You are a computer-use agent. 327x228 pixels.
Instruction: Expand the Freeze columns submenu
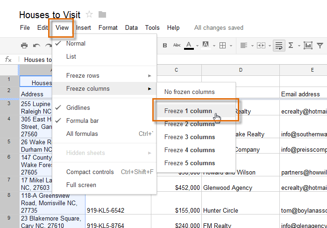pyautogui.click(x=104, y=89)
